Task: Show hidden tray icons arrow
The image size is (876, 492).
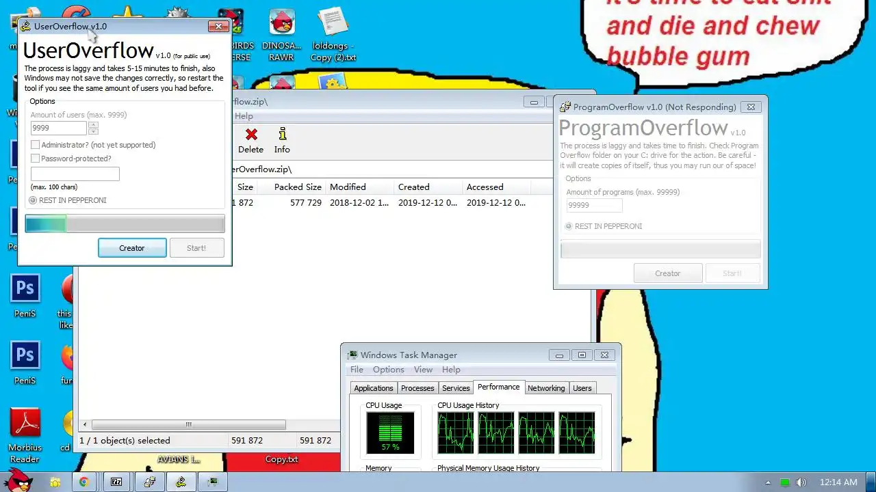Action: click(768, 482)
